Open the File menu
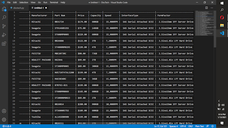Image resolution: width=228 pixels, height=128 pixels. coord(9,2)
